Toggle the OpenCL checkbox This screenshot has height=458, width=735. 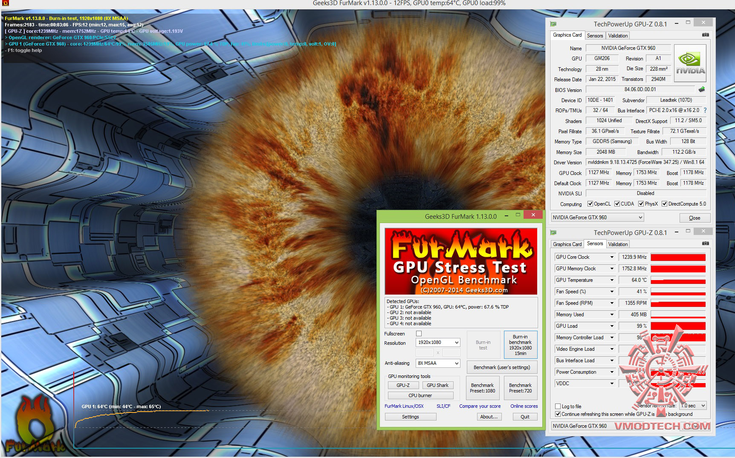point(590,204)
